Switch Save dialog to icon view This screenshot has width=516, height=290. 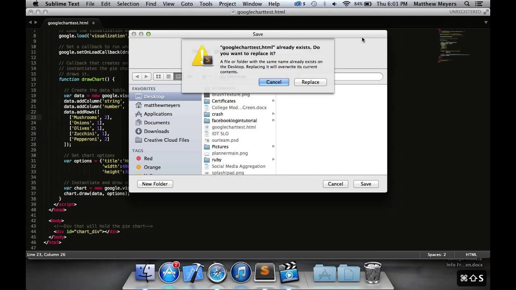pos(158,77)
